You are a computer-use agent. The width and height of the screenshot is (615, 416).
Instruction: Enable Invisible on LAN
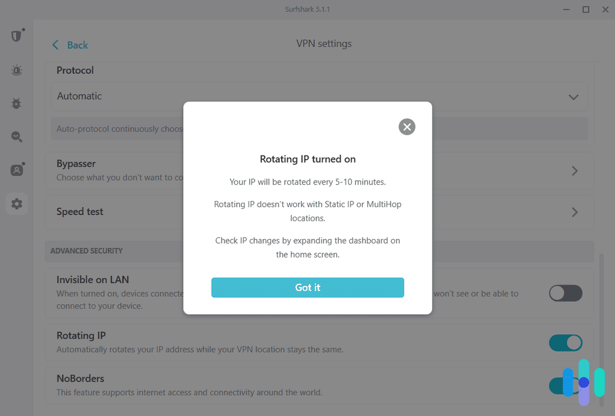click(565, 293)
